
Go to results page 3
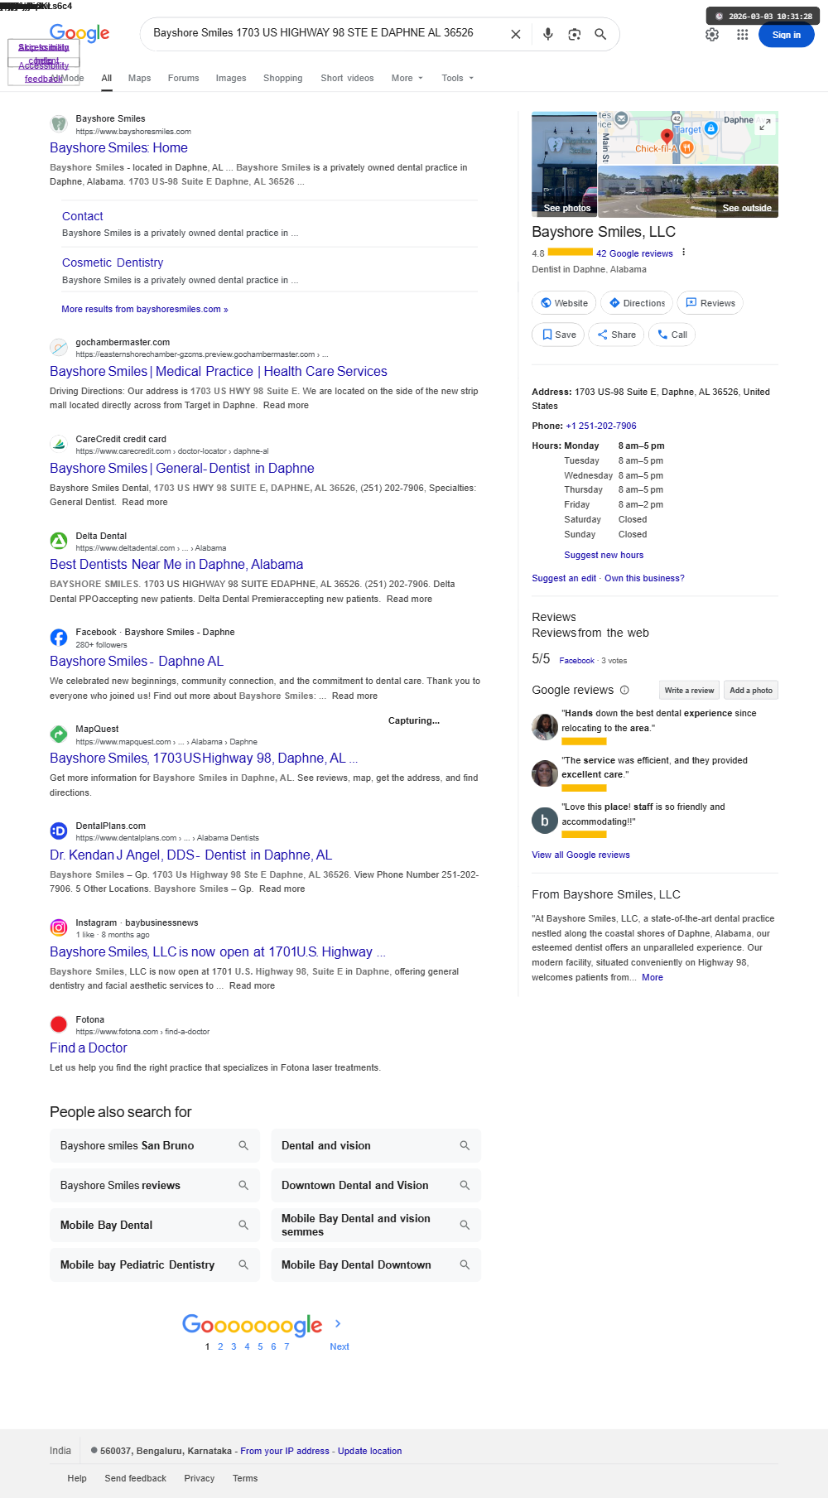coord(234,1346)
